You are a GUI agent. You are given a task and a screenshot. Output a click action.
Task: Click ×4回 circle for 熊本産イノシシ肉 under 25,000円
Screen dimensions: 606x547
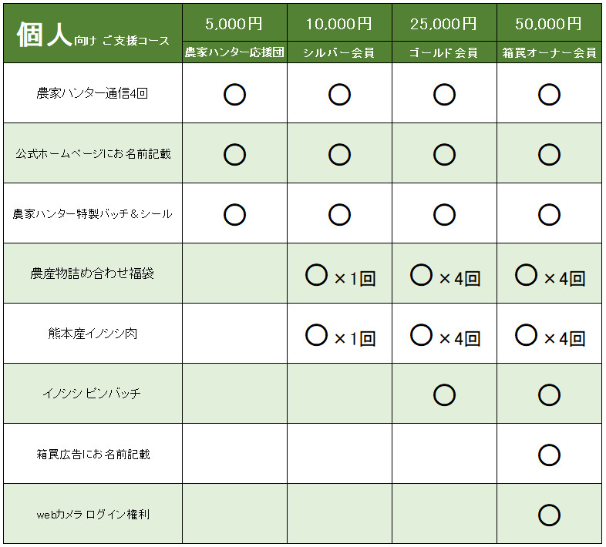coord(422,334)
